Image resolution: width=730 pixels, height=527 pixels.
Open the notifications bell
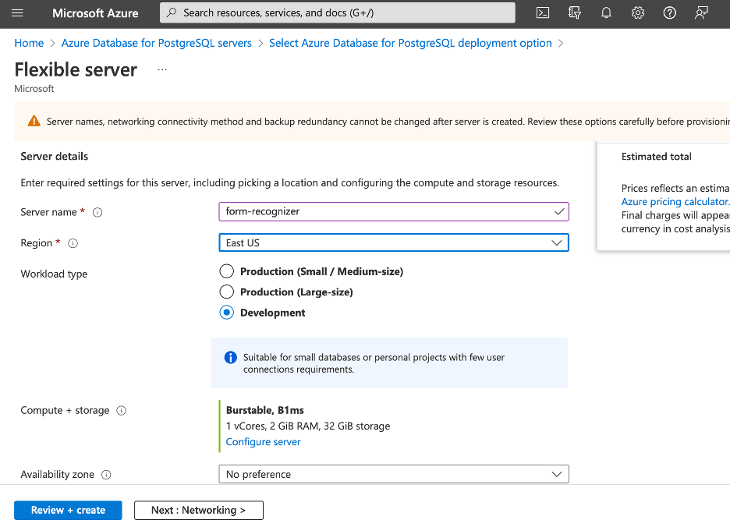click(x=606, y=13)
